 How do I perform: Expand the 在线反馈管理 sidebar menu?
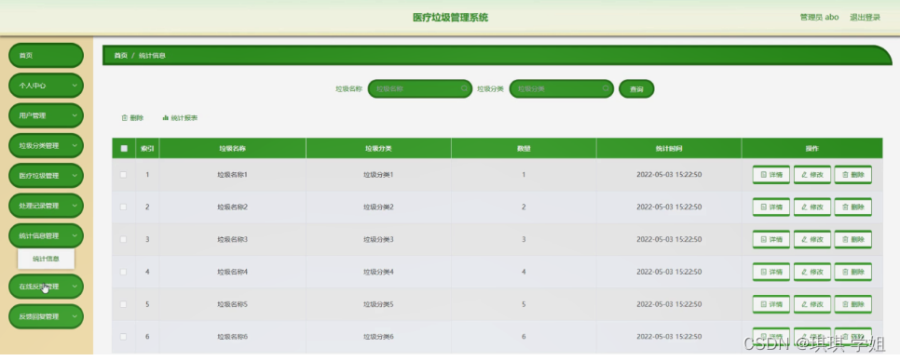[x=46, y=287]
